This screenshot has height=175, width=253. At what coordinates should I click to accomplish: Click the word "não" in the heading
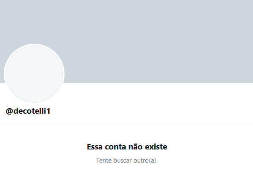pos(135,147)
